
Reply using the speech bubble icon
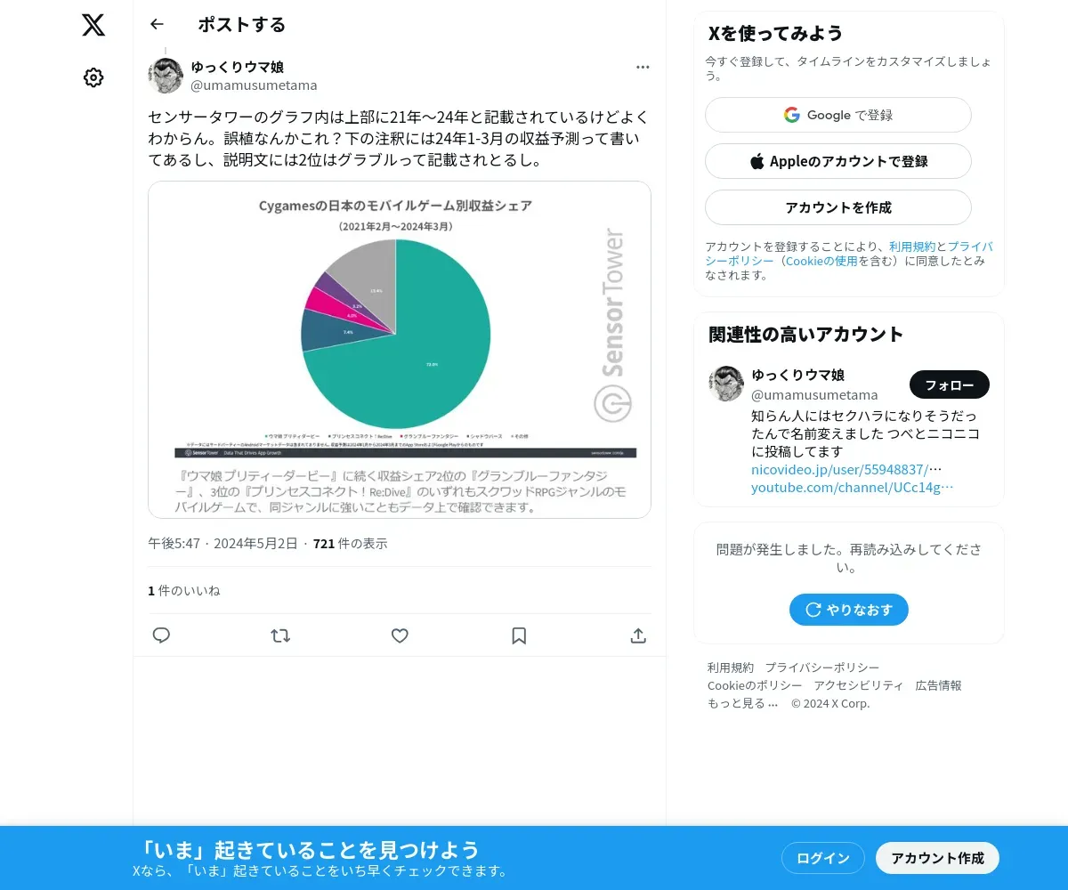click(x=161, y=635)
